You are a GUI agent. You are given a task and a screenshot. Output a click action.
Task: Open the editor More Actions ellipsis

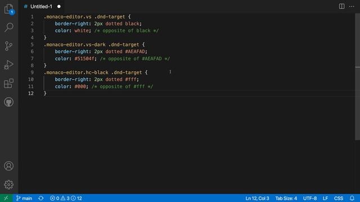[x=352, y=6]
